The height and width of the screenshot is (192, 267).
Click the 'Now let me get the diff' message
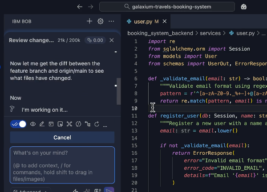coord(57,71)
